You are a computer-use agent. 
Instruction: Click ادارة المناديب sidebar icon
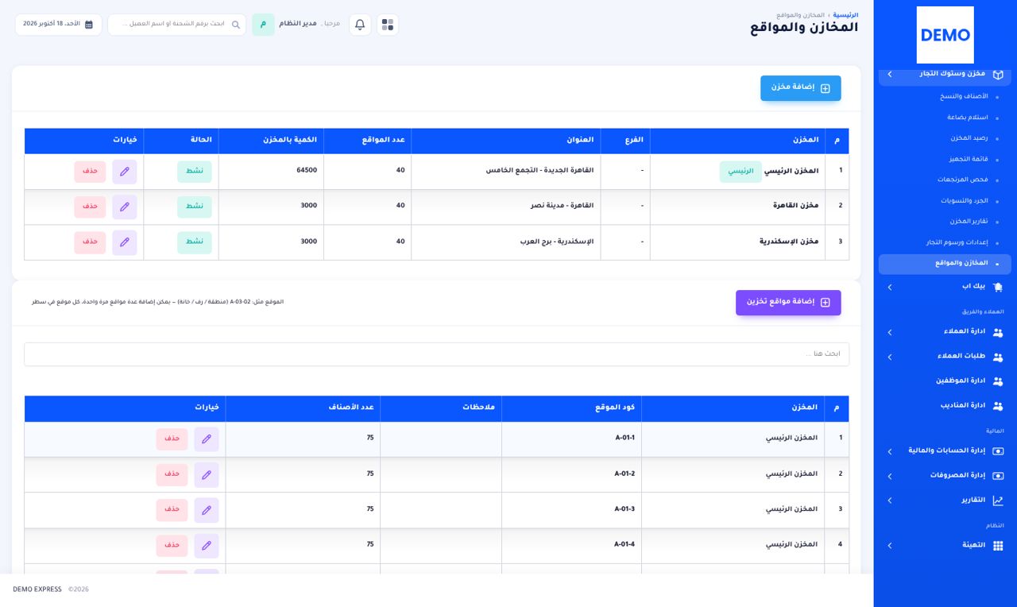[998, 406]
